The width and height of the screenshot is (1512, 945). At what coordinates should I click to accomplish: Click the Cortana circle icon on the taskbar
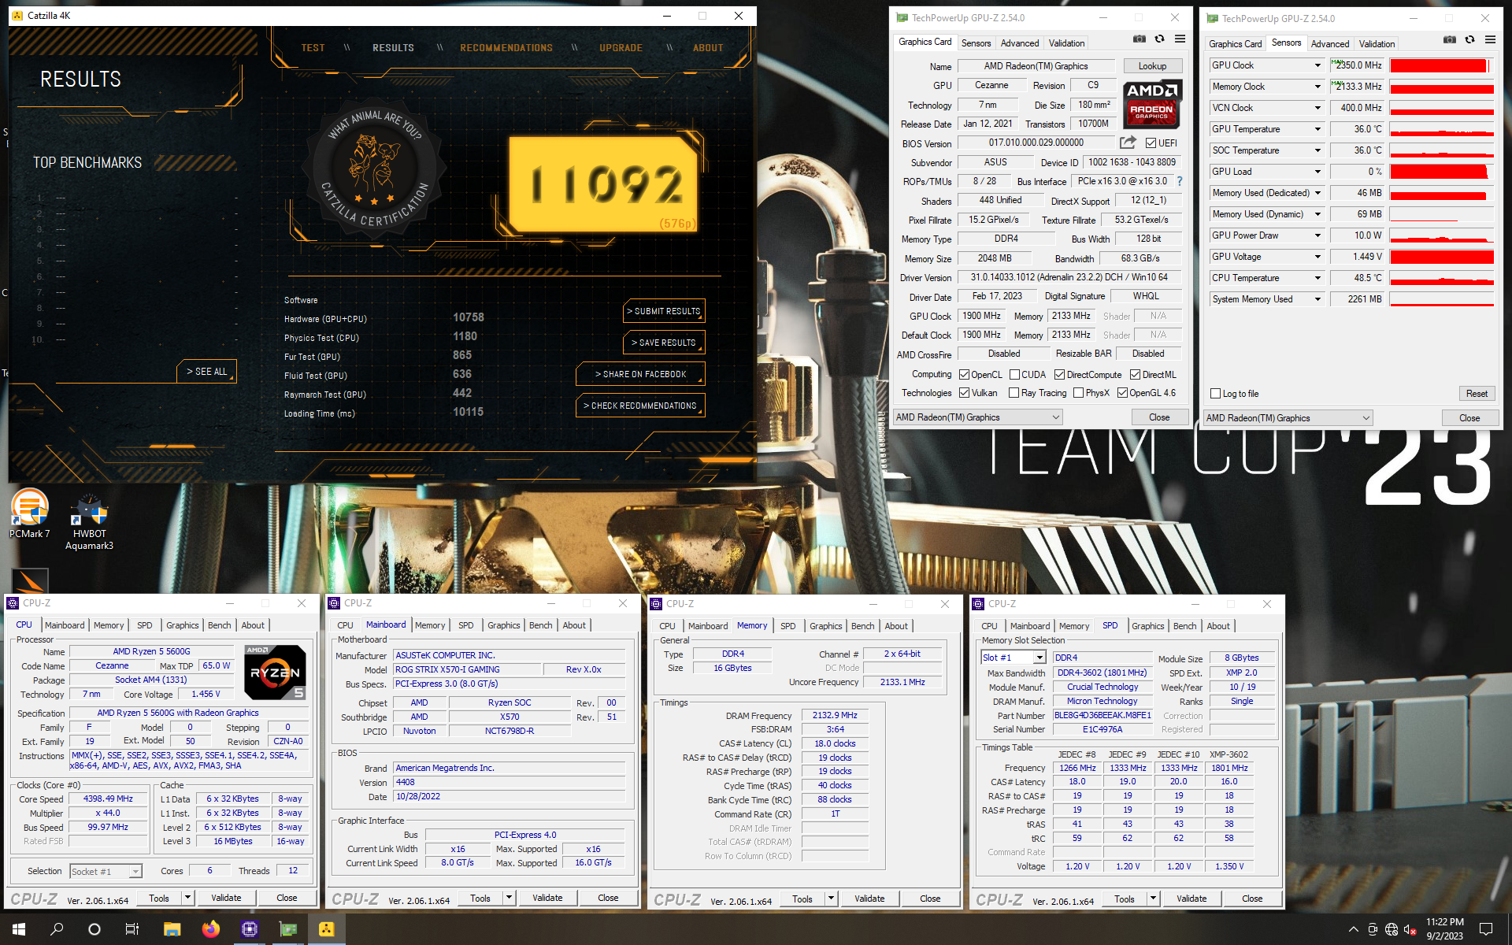coord(94,929)
